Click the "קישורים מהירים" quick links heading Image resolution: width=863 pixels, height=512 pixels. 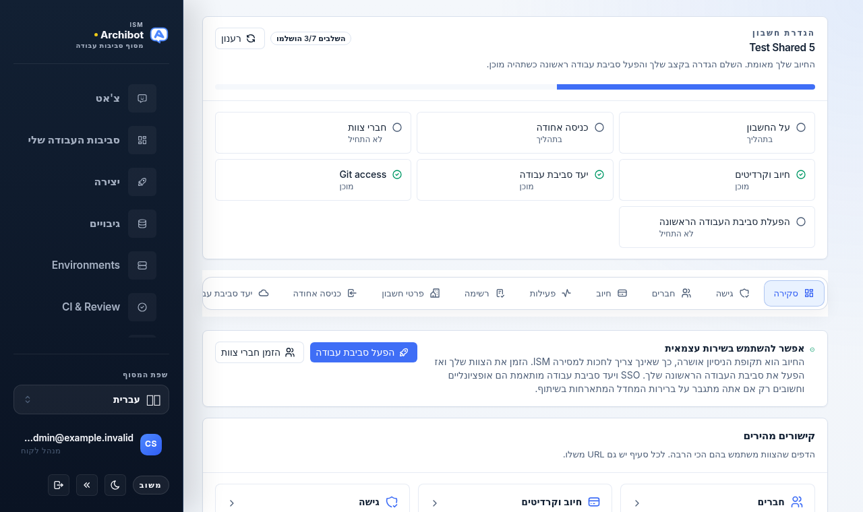pos(779,436)
